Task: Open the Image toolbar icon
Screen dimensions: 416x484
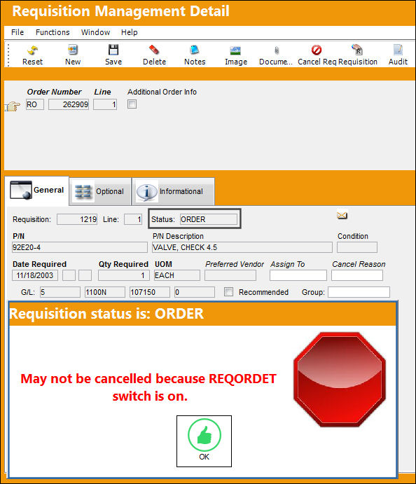Action: pos(235,50)
